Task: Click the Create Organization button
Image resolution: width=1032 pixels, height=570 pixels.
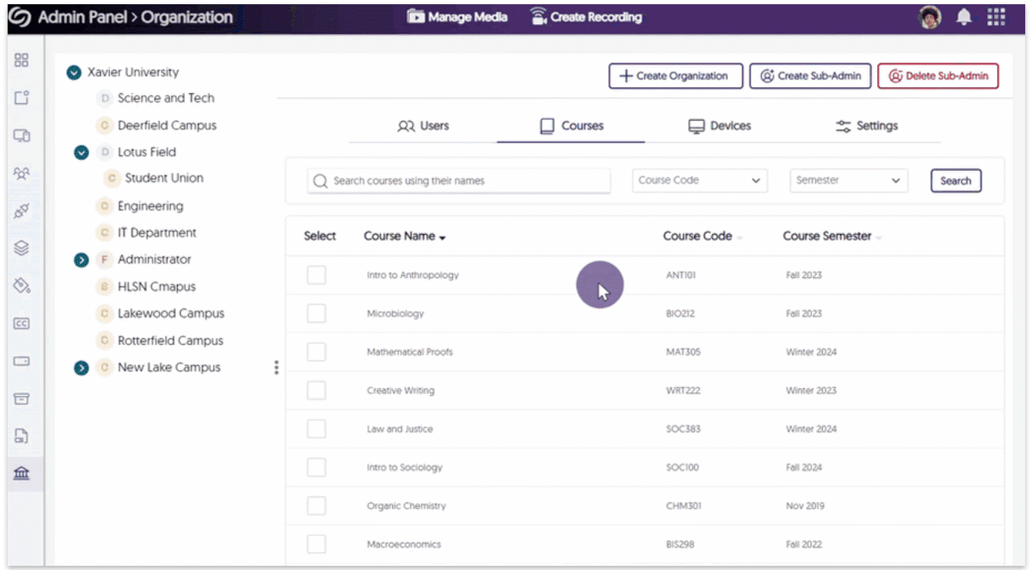Action: [675, 76]
